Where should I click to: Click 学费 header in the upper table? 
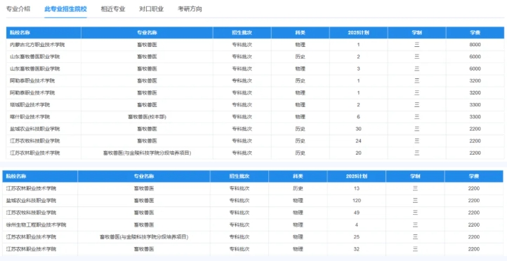[475, 33]
